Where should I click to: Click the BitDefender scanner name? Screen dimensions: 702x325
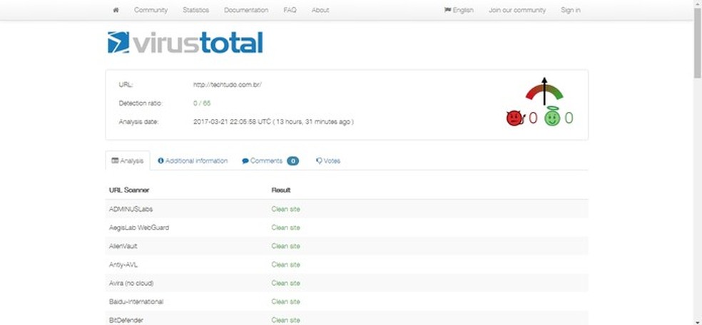[x=126, y=320]
